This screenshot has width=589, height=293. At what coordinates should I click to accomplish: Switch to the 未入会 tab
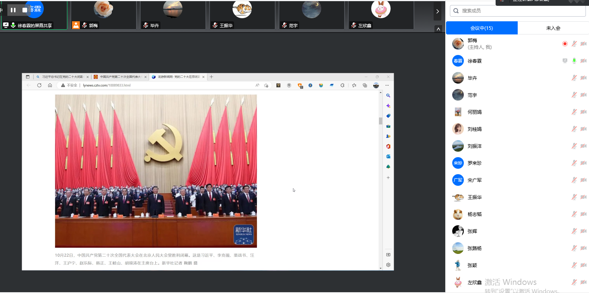click(553, 28)
